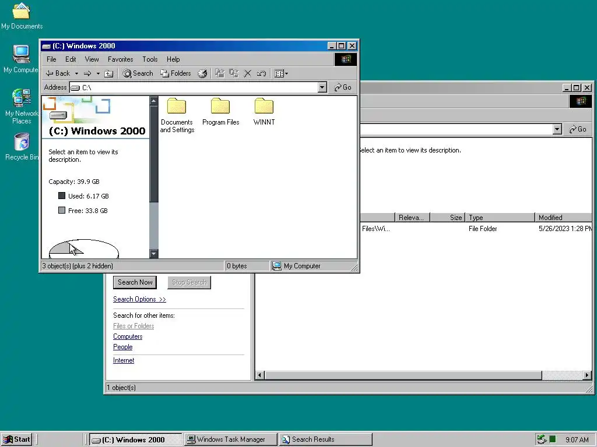
Task: Click the info pane scroll up arrow
Action: [154, 101]
